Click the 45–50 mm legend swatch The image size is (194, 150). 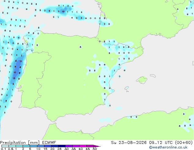click(90, 146)
